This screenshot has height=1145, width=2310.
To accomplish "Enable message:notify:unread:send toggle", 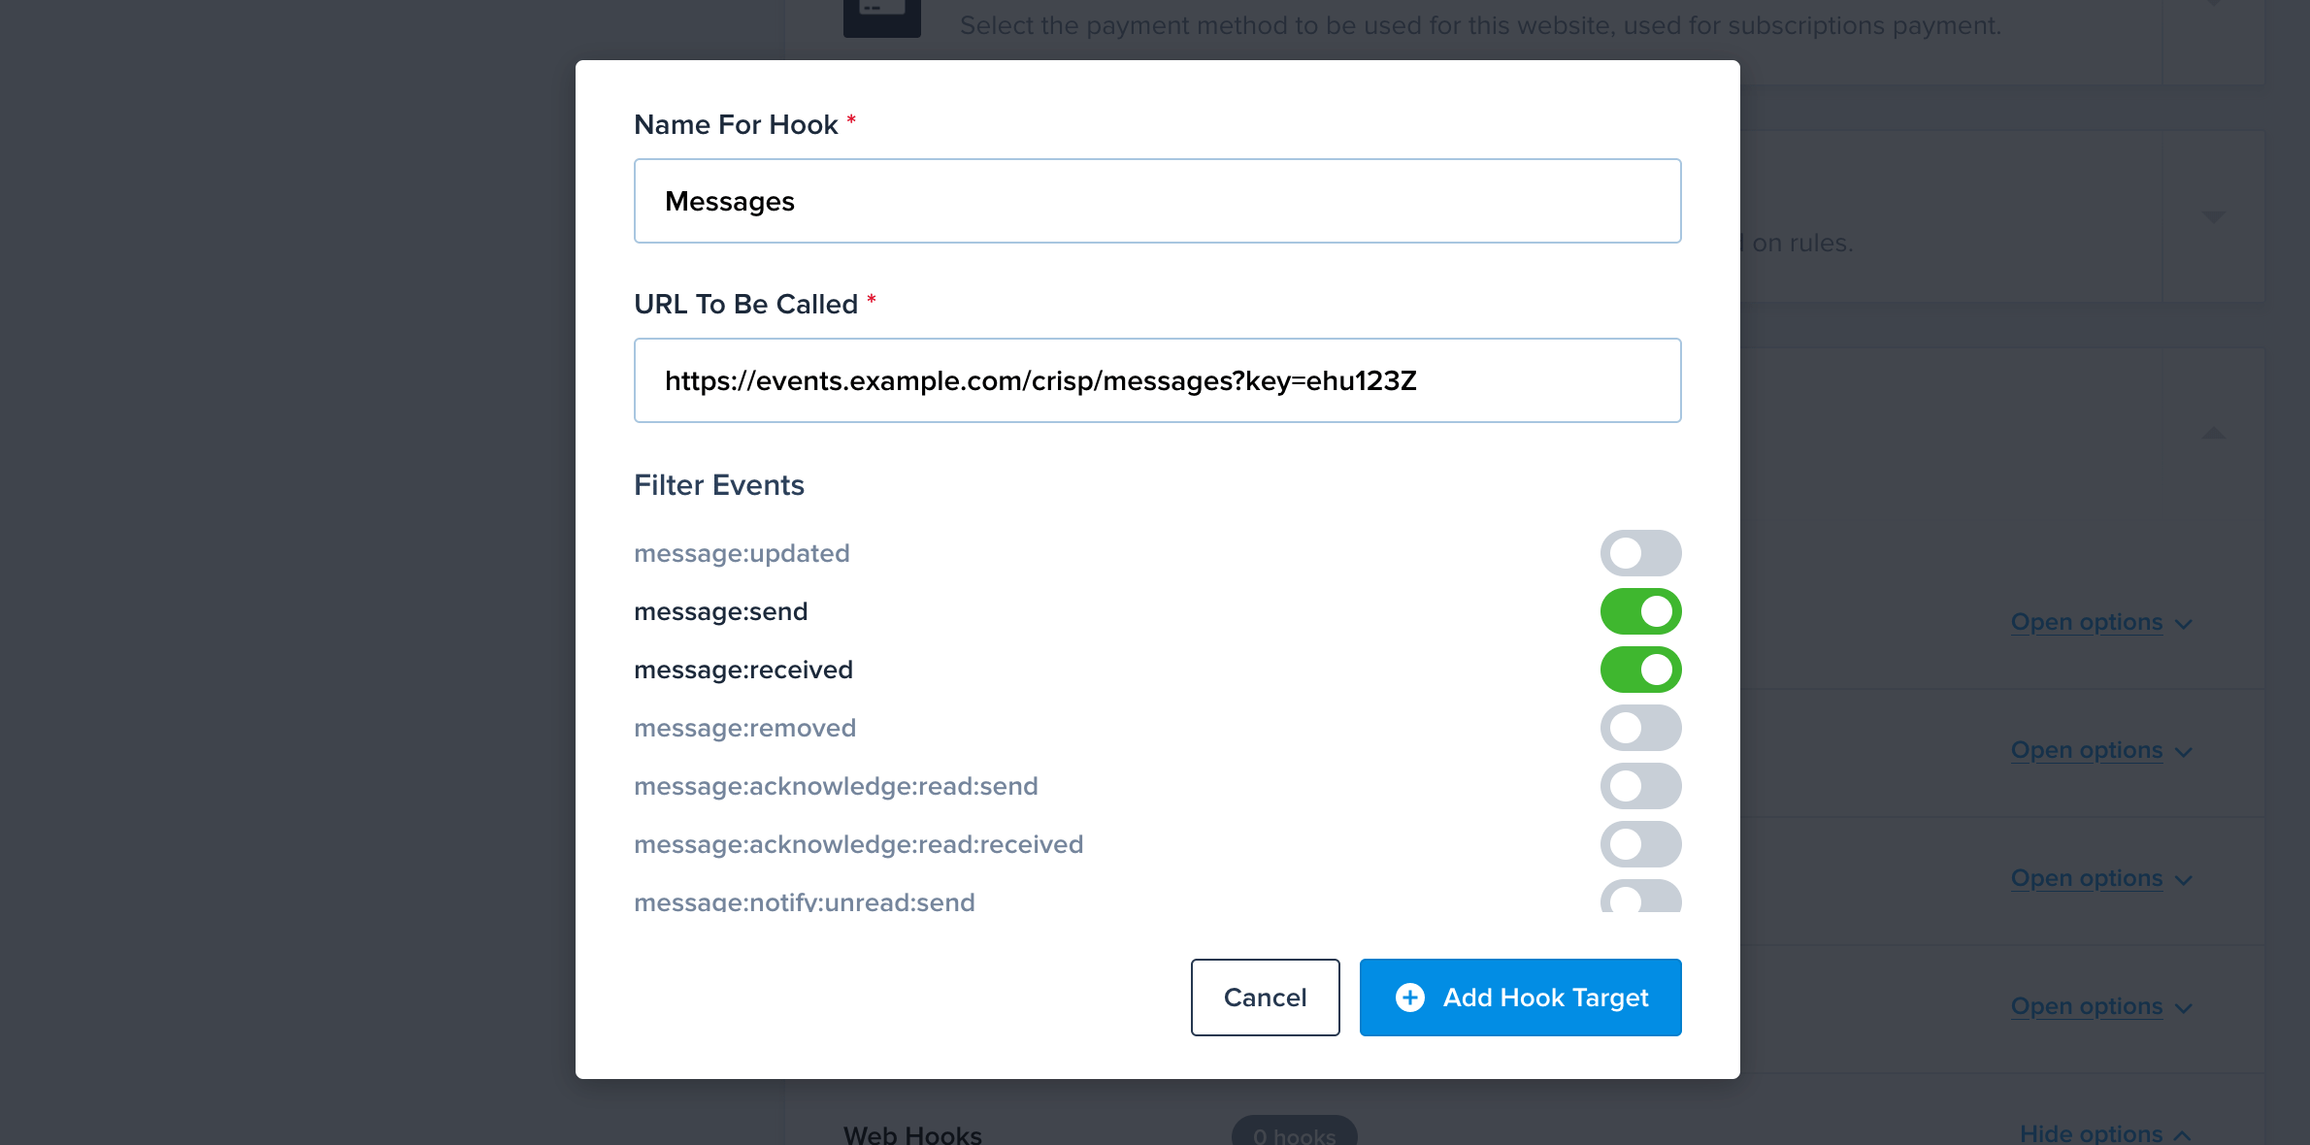I will tap(1640, 899).
